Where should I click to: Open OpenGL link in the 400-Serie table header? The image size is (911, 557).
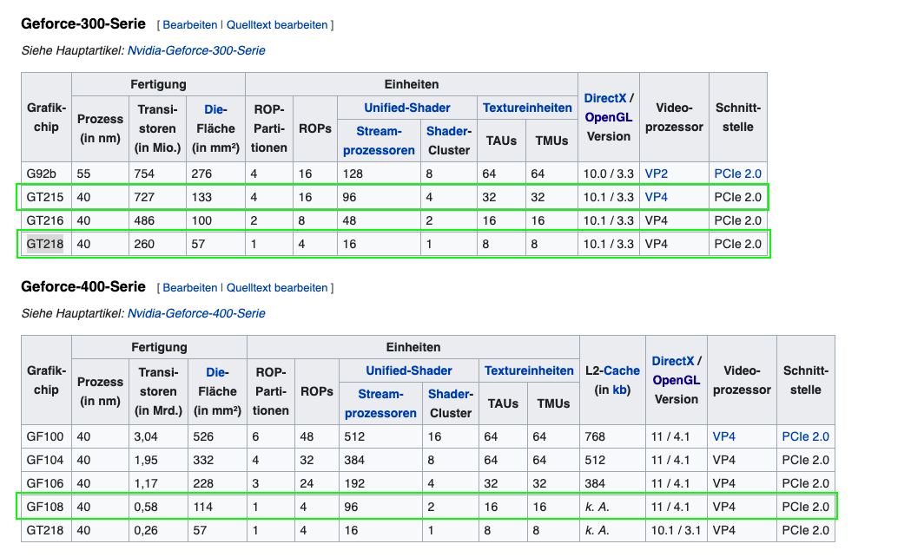coord(677,380)
